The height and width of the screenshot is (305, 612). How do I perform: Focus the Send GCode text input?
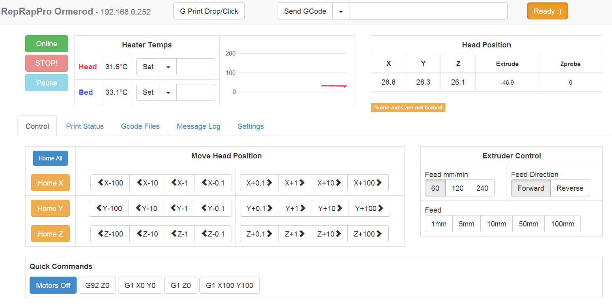pyautogui.click(x=428, y=11)
